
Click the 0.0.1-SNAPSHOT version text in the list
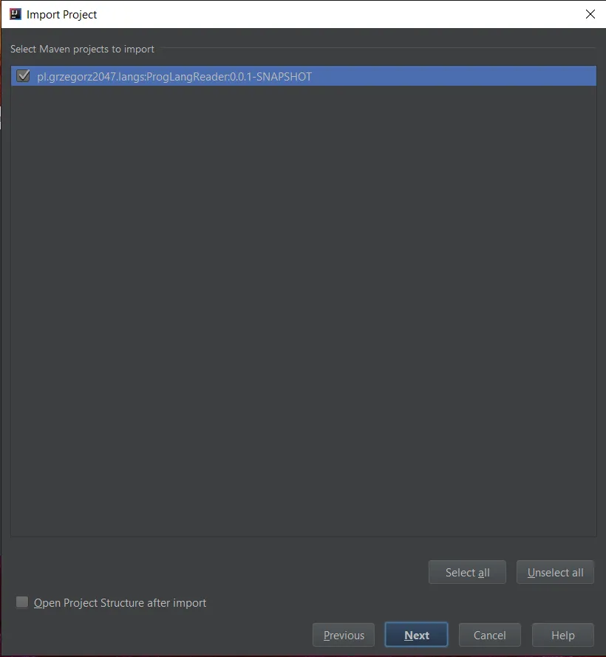click(270, 77)
